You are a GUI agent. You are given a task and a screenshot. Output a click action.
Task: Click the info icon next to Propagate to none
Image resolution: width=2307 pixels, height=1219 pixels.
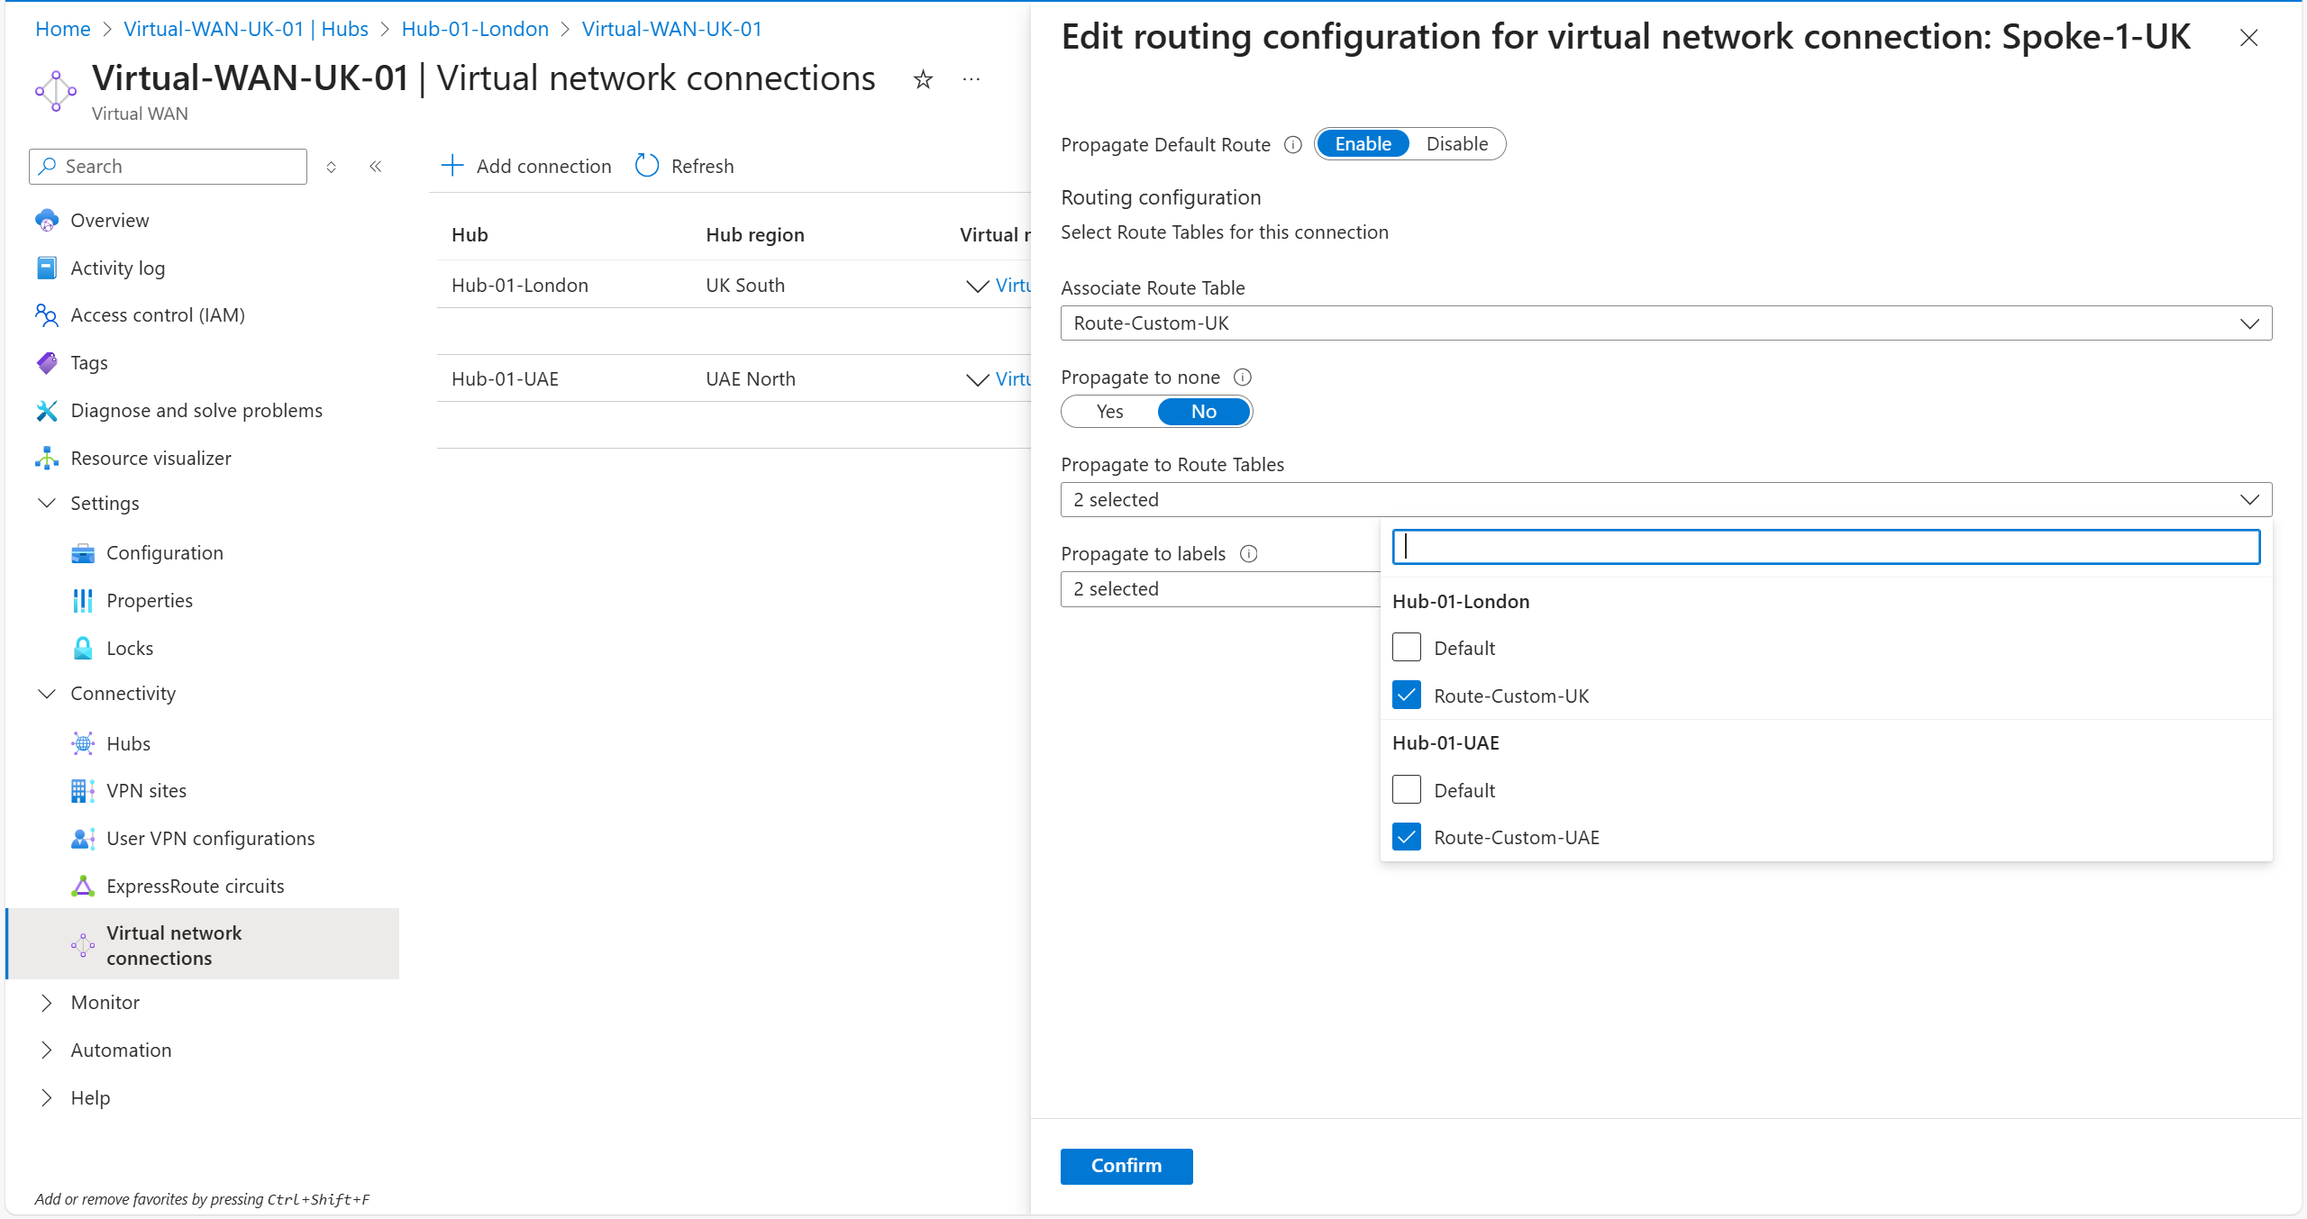[1243, 377]
